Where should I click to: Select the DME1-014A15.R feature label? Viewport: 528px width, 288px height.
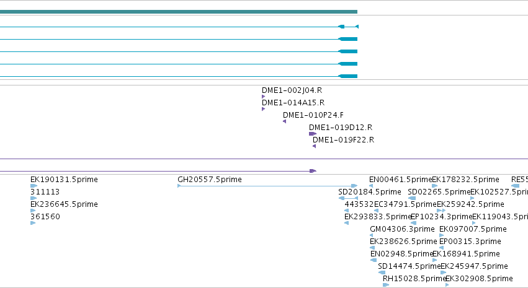pyautogui.click(x=293, y=103)
